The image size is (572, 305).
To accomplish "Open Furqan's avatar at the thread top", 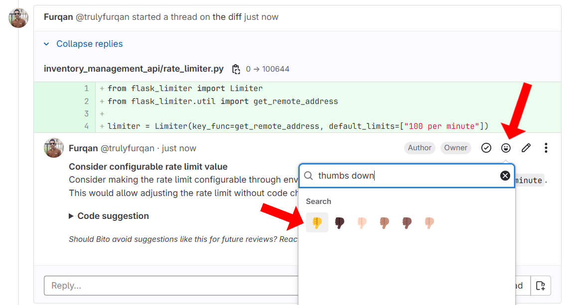I will click(18, 18).
